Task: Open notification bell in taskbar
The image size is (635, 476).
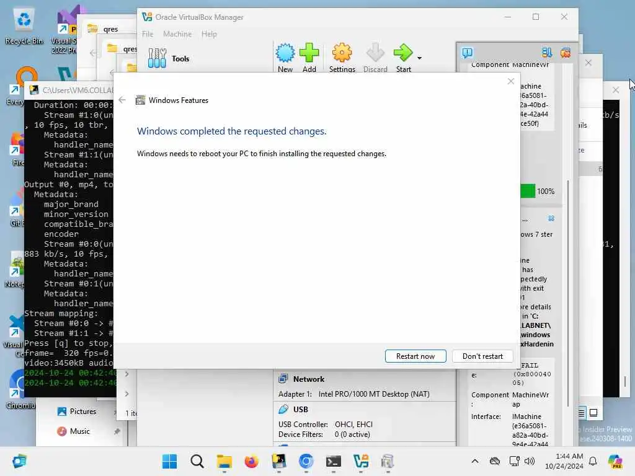Action: point(593,461)
